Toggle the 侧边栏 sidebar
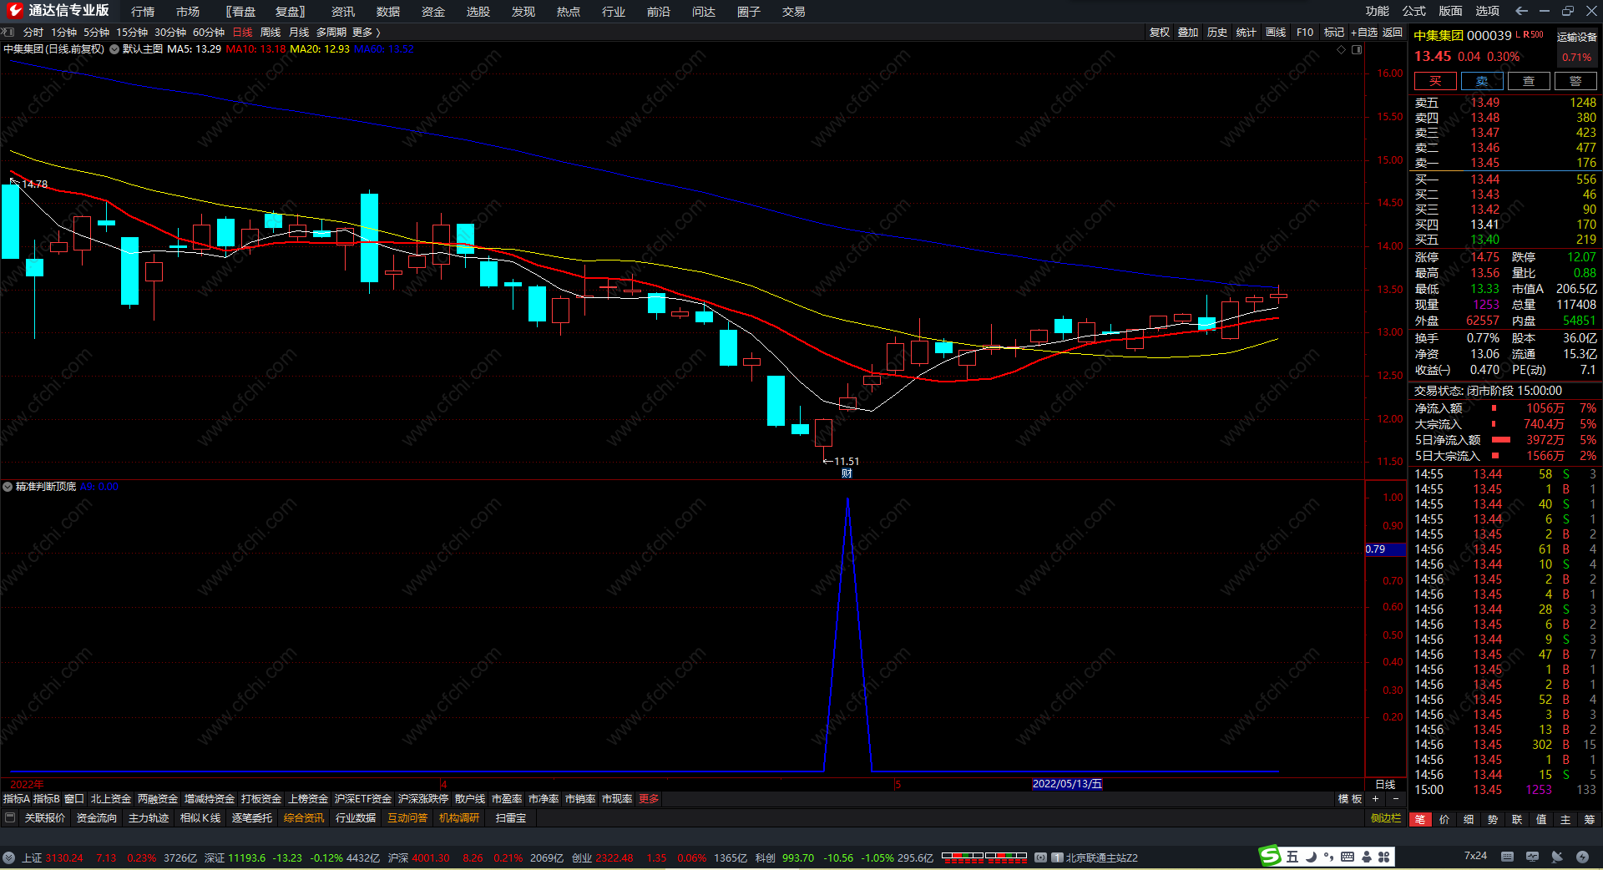1603x870 pixels. [1386, 818]
